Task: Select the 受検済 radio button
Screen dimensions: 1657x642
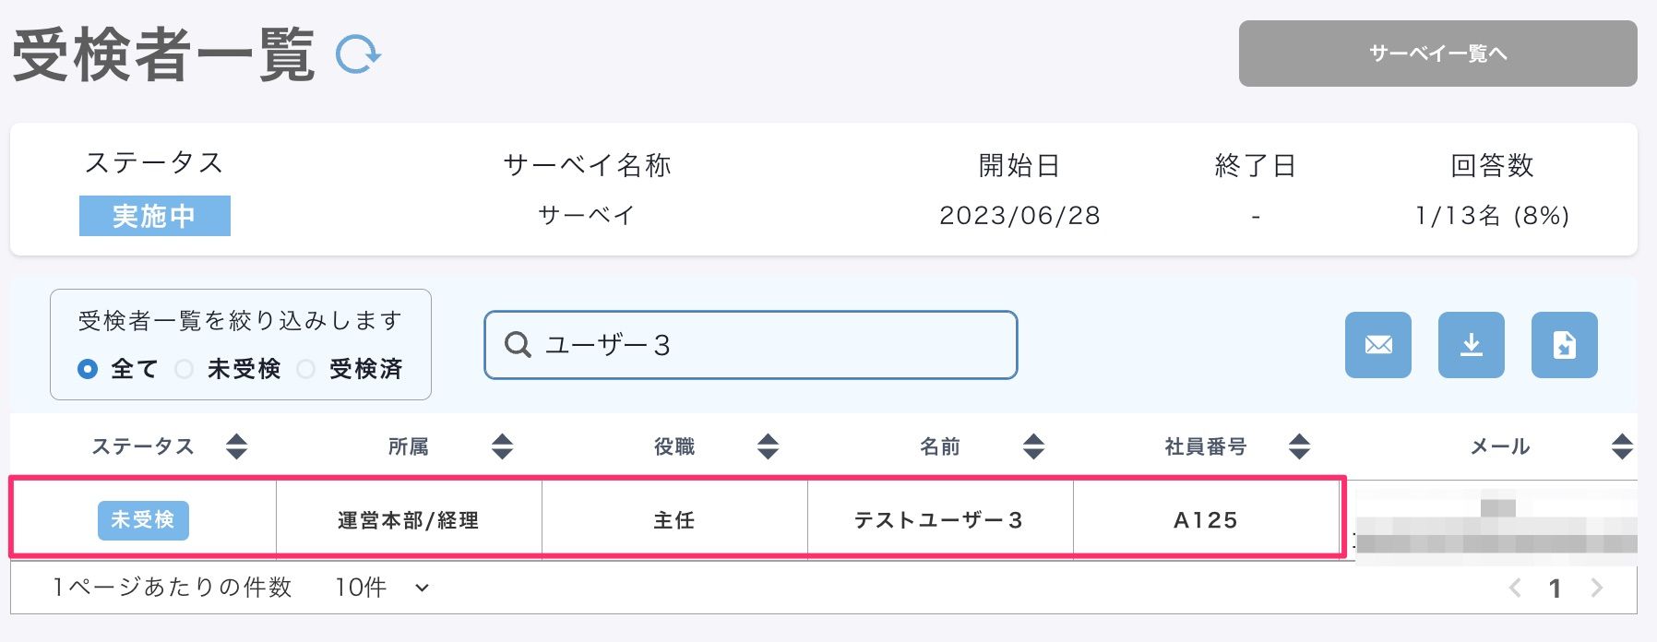Action: pyautogui.click(x=306, y=369)
